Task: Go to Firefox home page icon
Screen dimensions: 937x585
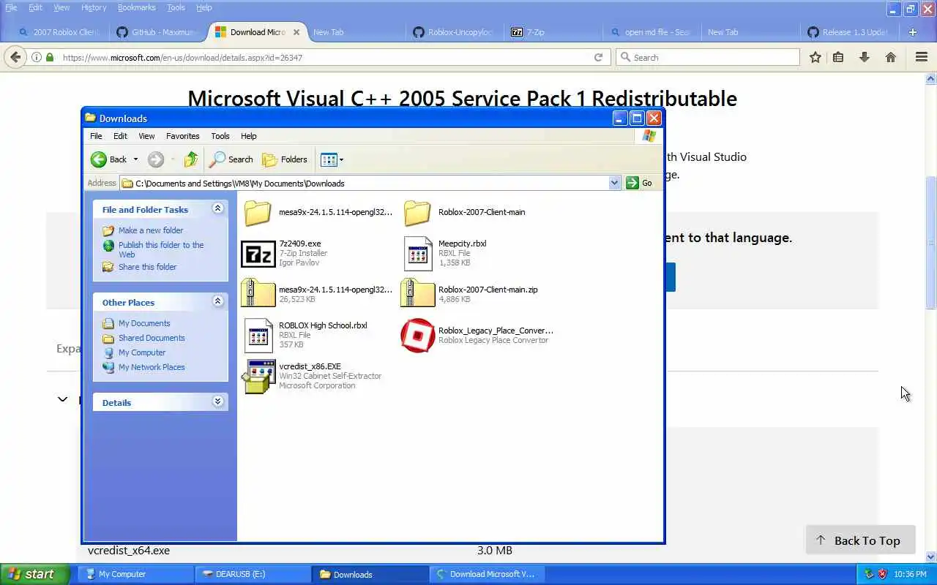Action: [x=891, y=57]
